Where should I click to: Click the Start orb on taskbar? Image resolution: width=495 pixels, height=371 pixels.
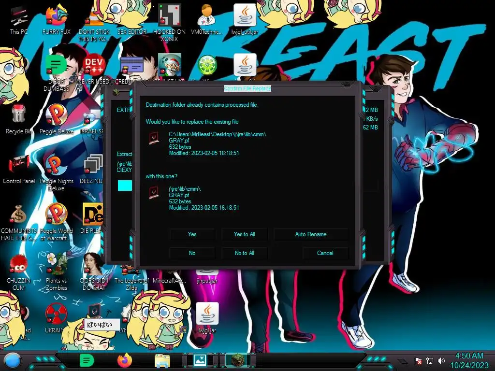click(13, 360)
